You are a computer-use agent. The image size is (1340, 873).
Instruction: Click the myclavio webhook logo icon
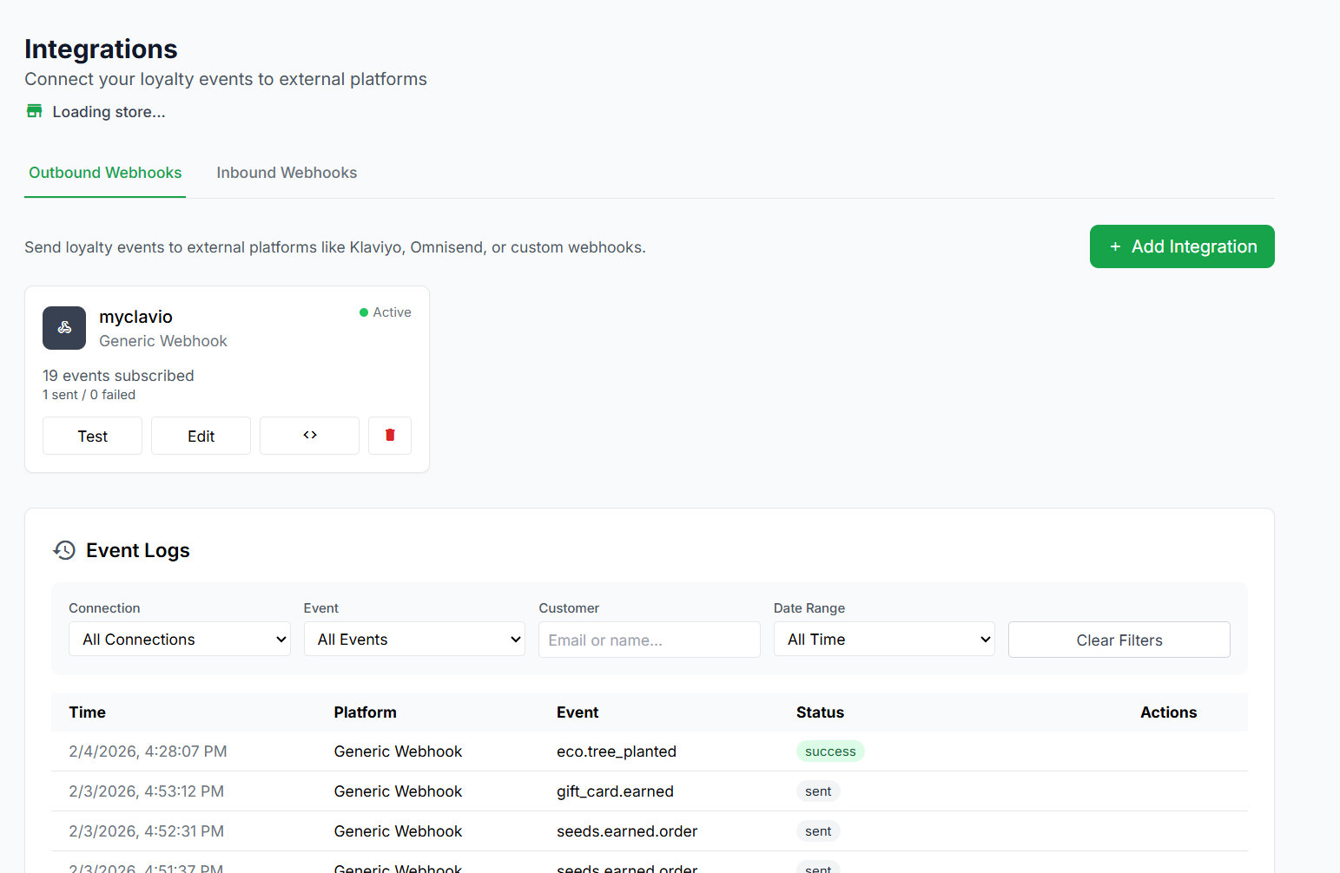tap(64, 328)
